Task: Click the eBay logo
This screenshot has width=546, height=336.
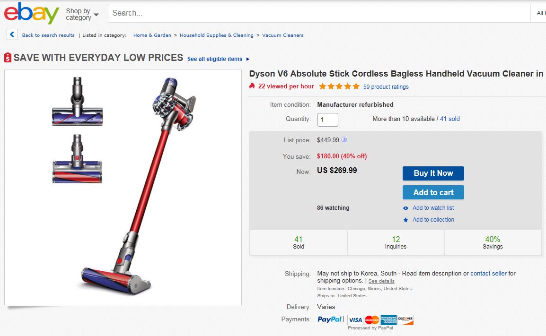Action: point(31,13)
